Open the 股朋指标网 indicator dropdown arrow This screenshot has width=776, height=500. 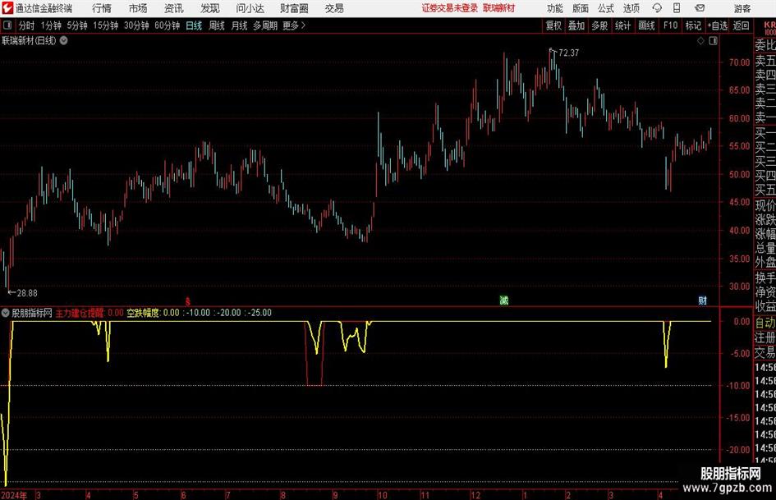6,312
